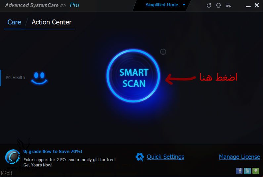Click the Advanced SystemCare logo beside the upgrade offer
This screenshot has width=263, height=177.
(x=13, y=157)
